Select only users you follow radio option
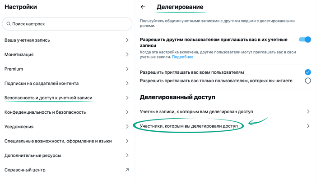 [x=307, y=81]
